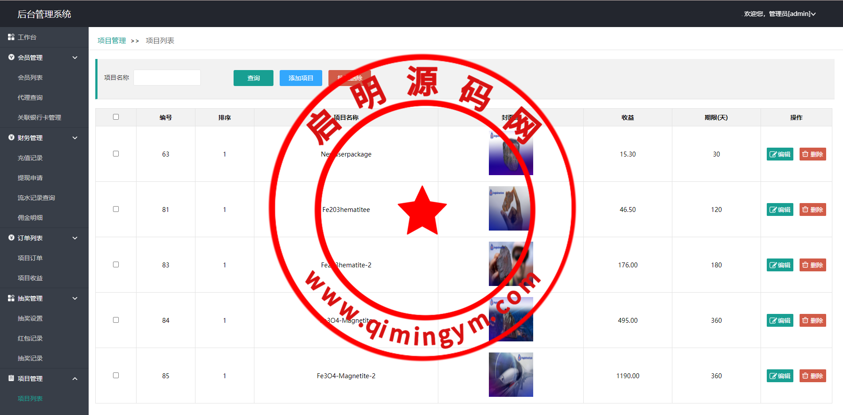The image size is (843, 415).
Task: Click the 项目名称 search input field
Action: (x=167, y=78)
